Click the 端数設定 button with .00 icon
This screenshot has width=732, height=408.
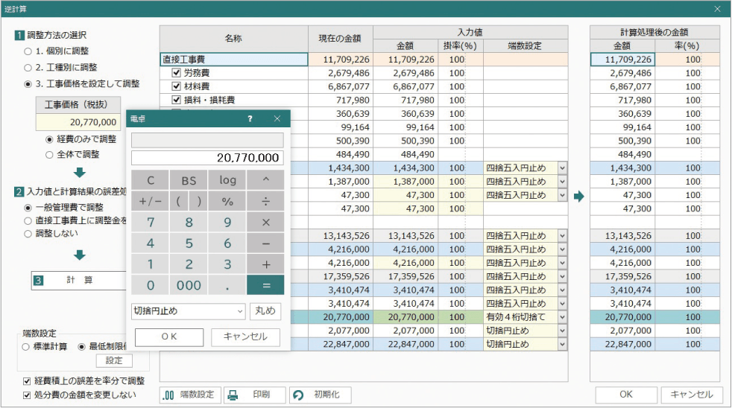[191, 395]
